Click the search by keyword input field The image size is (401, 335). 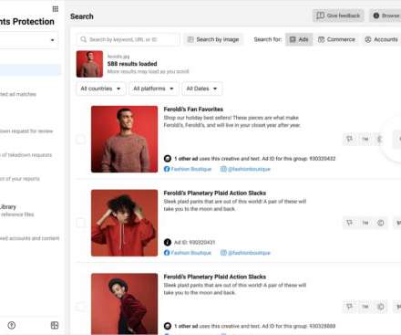coord(128,39)
